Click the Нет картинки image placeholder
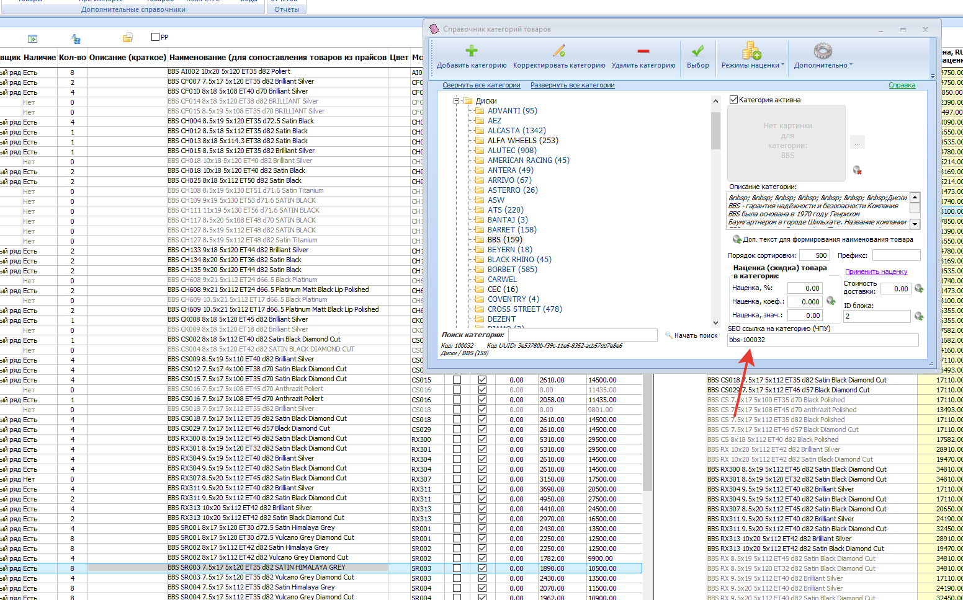 787,143
